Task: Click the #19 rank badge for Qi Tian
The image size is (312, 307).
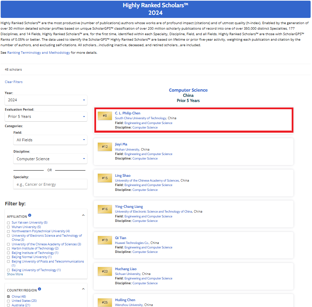Action: [x=105, y=240]
